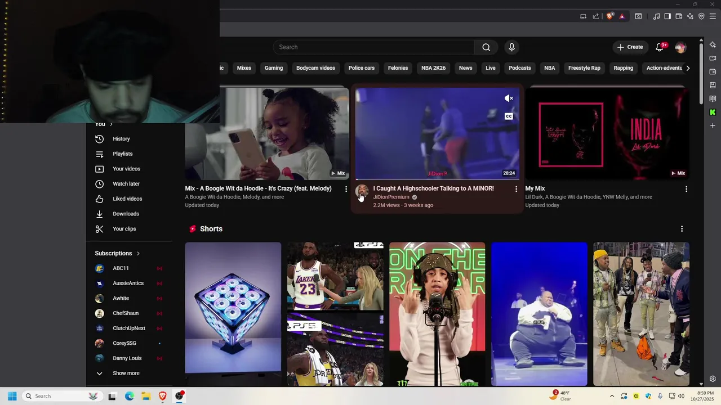The width and height of the screenshot is (721, 405).
Task: Start voice search with the microphone icon
Action: click(511, 47)
